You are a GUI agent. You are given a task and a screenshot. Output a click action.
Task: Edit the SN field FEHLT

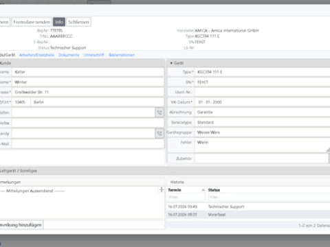coord(263,82)
